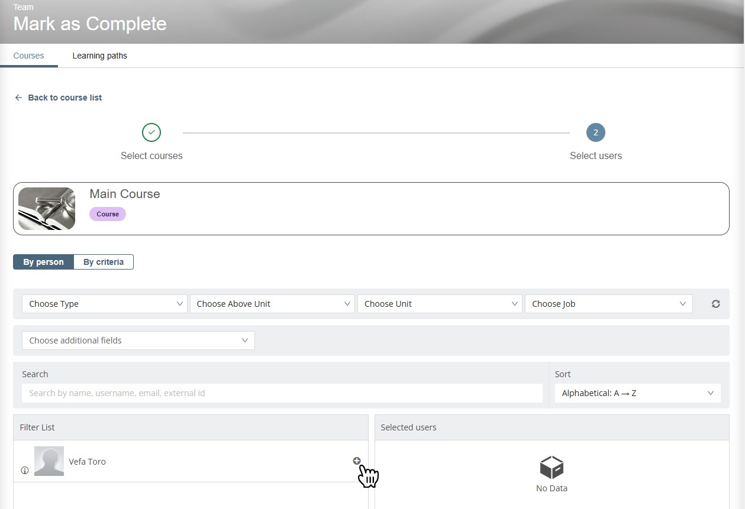Viewport: 745px width, 509px height.
Task: Click the user search input field
Action: (x=282, y=393)
